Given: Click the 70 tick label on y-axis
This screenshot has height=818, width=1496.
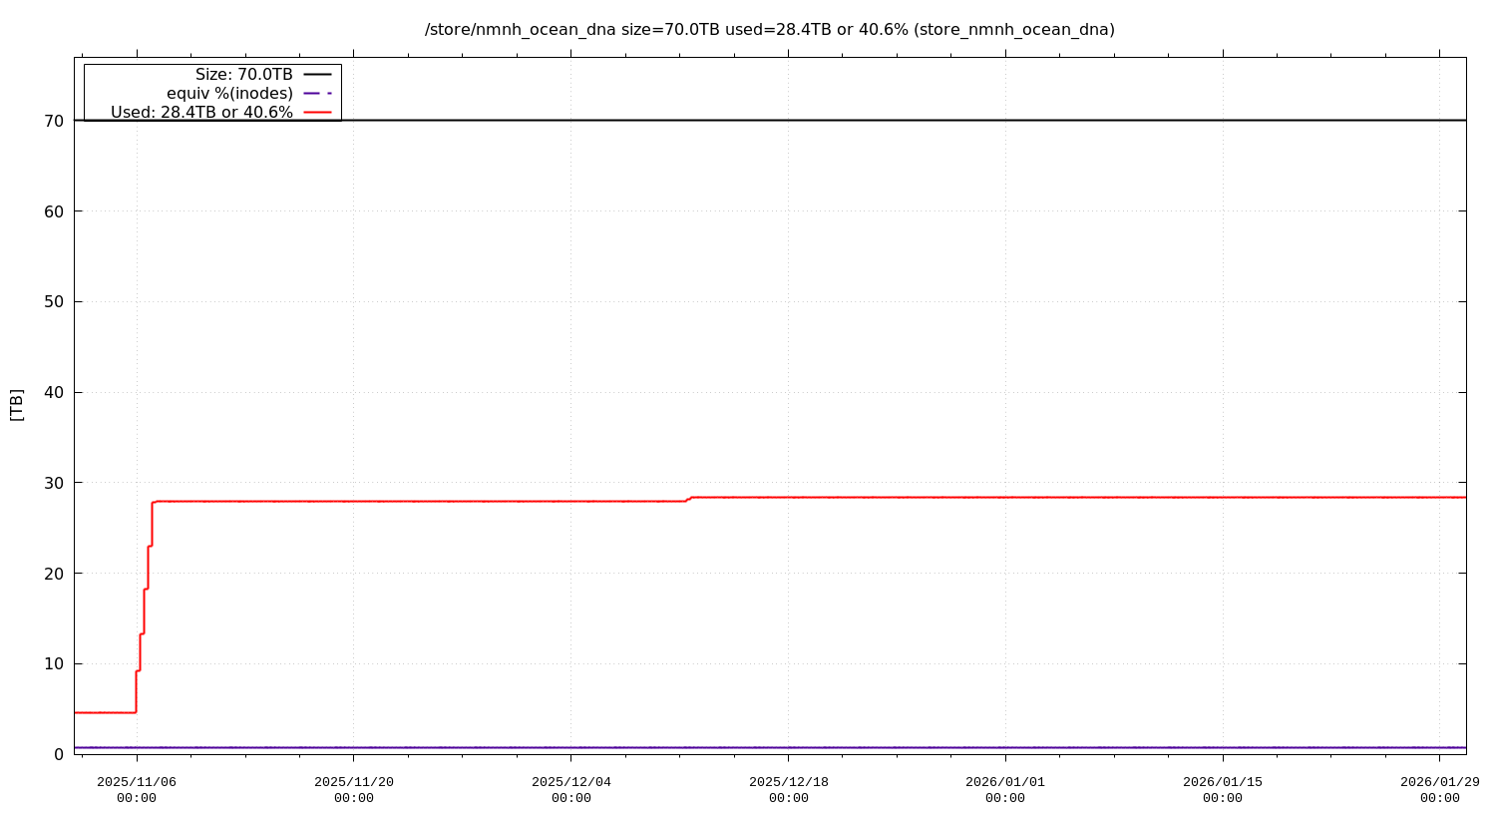Looking at the screenshot, I should [54, 121].
